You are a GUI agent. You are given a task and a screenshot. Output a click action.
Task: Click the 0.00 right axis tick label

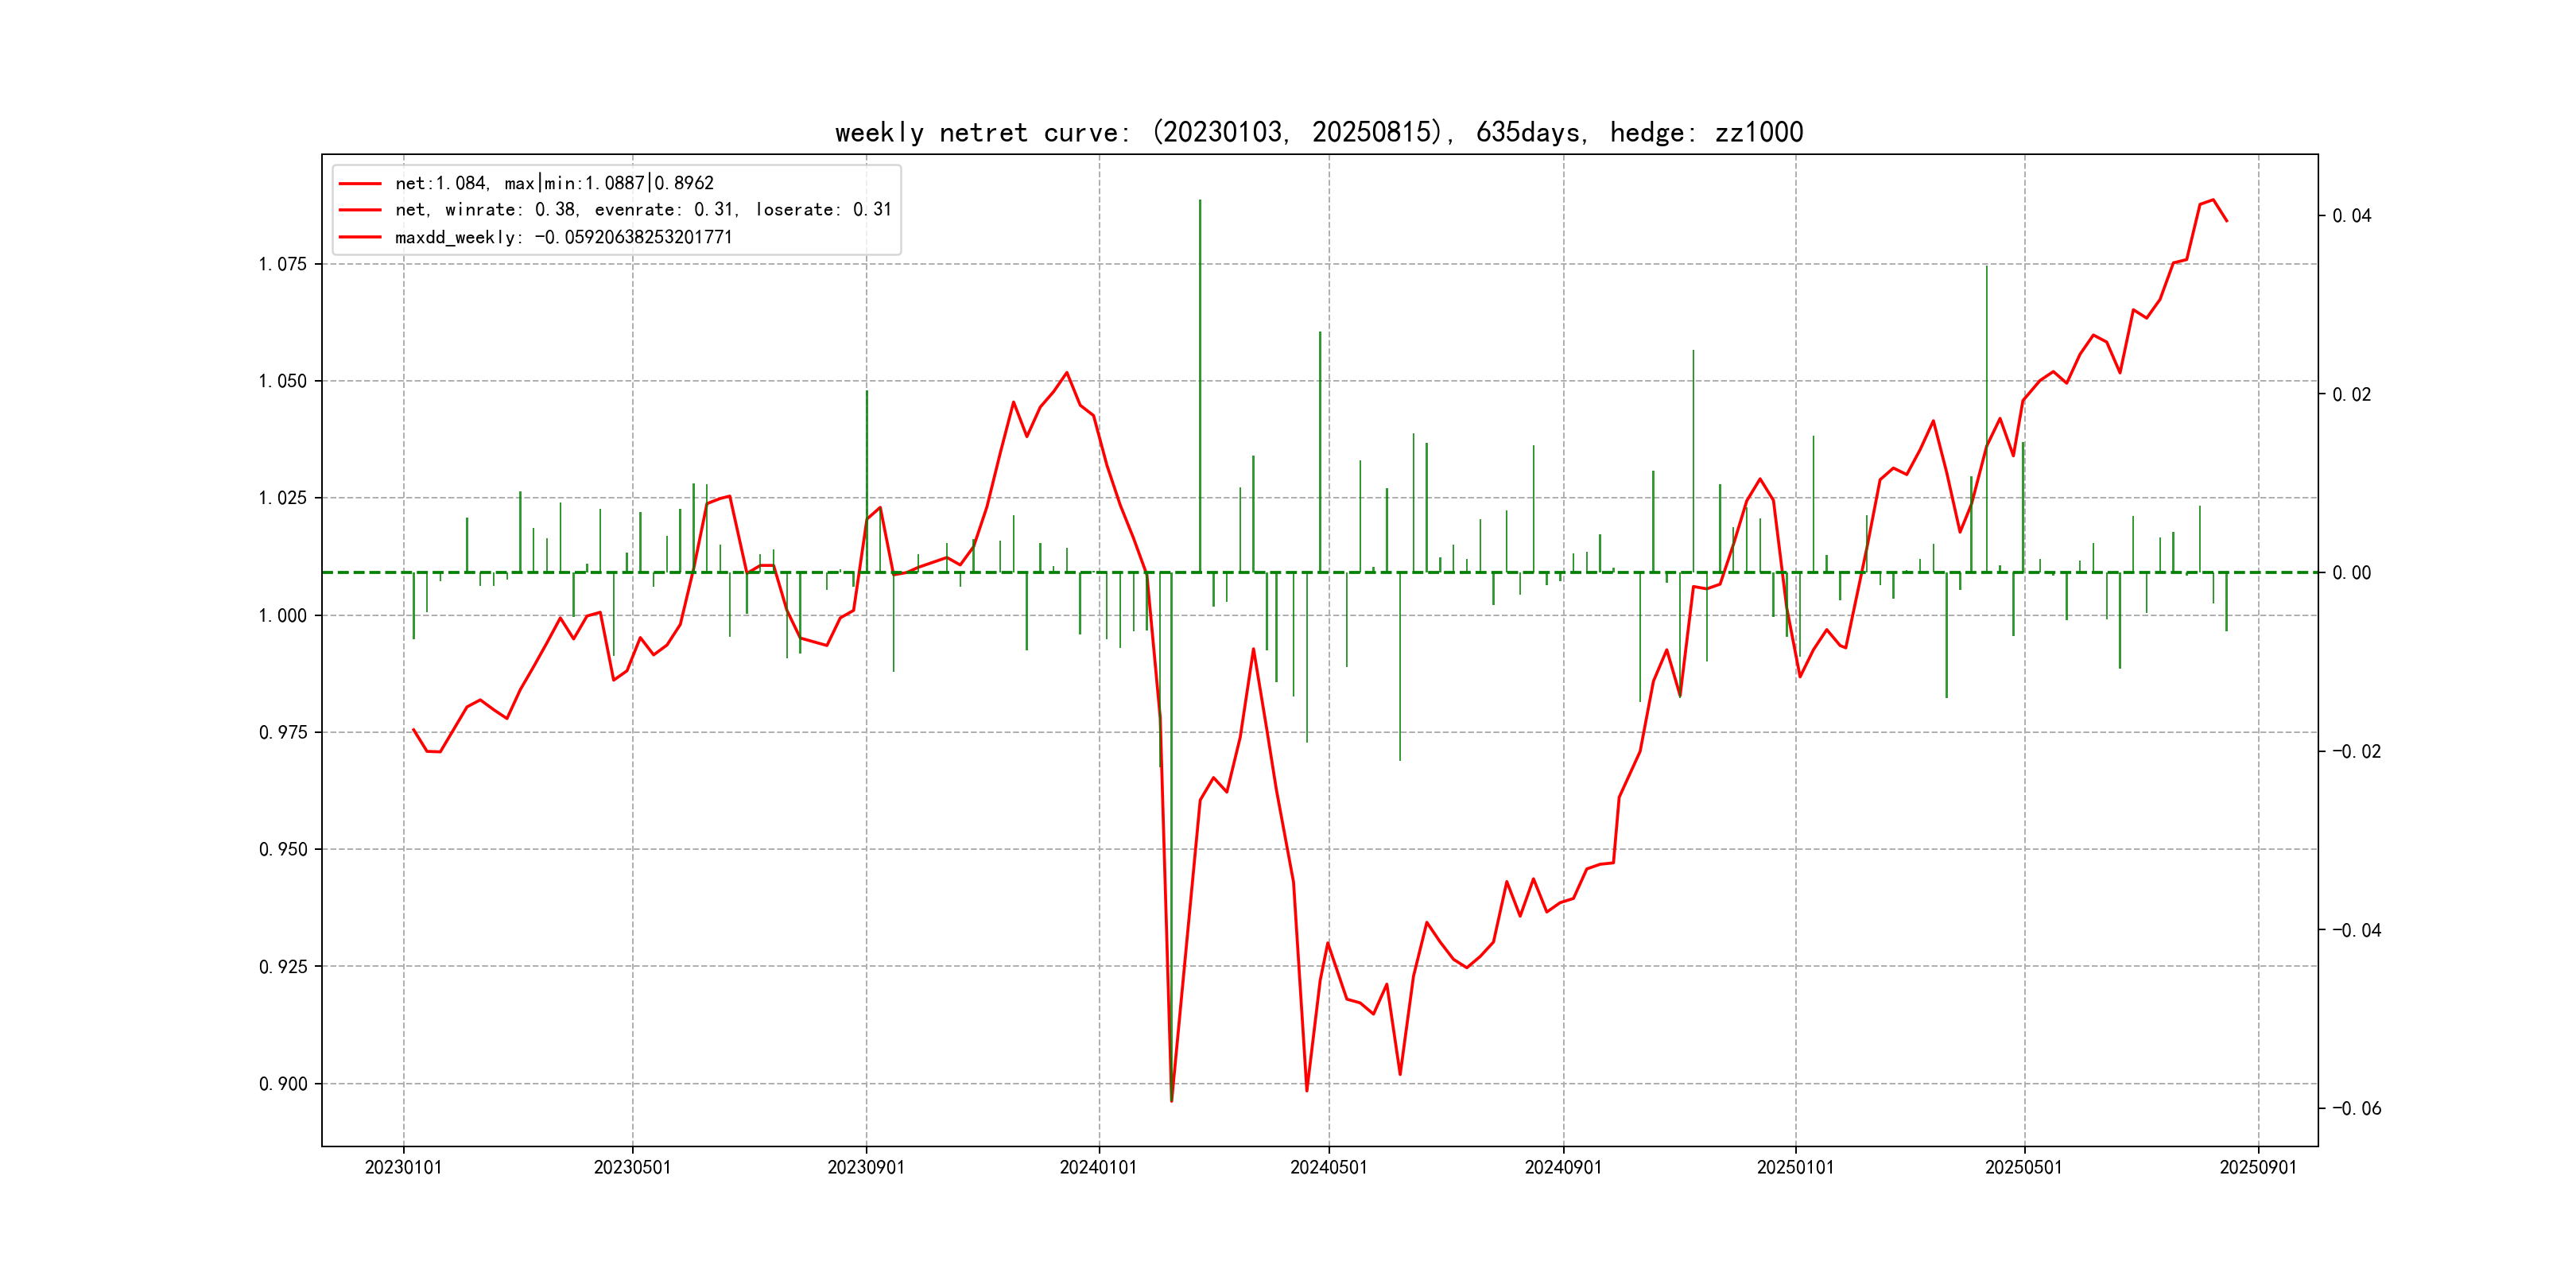pos(2351,573)
